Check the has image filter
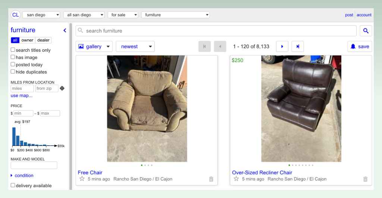382x198 pixels. [13, 57]
